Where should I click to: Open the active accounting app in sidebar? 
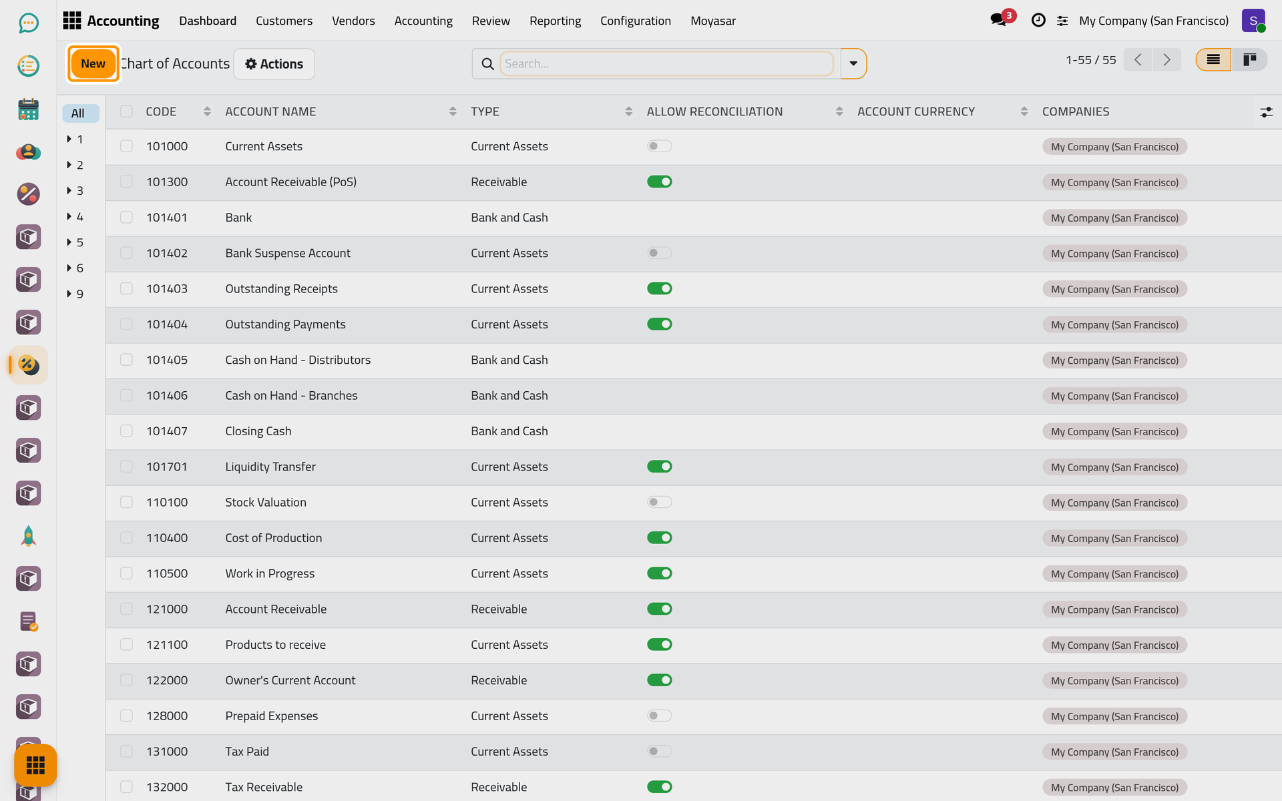(28, 364)
